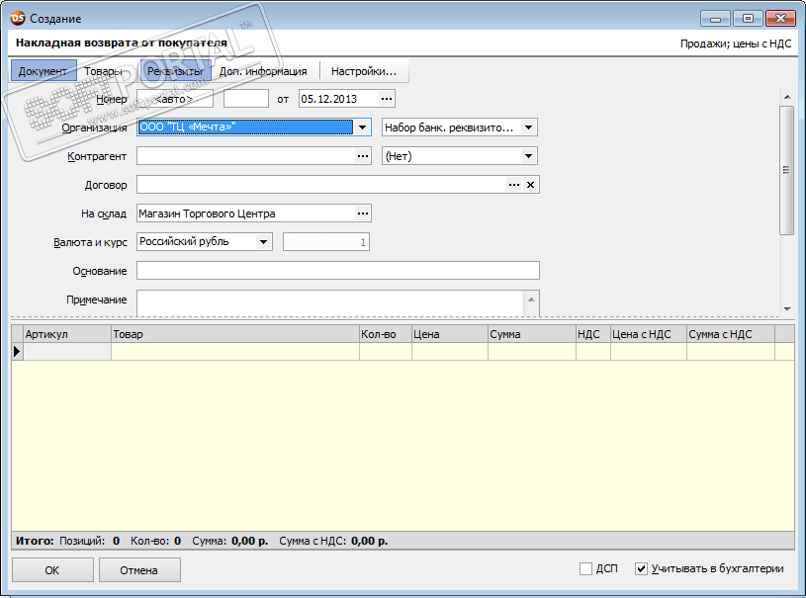Click the Товар column header

[x=235, y=334]
